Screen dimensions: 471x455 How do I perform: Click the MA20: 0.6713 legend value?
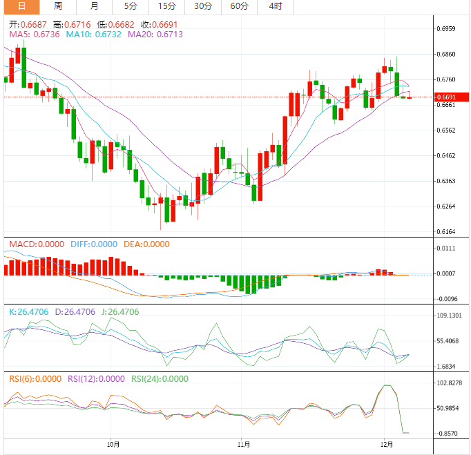(x=155, y=35)
